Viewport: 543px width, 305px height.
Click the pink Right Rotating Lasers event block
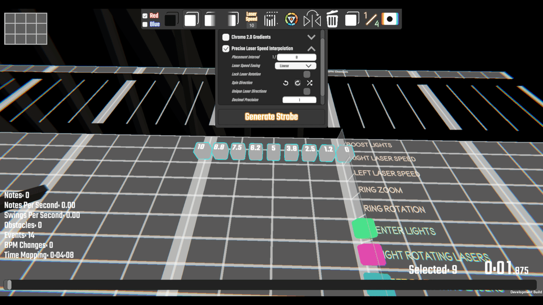click(371, 254)
